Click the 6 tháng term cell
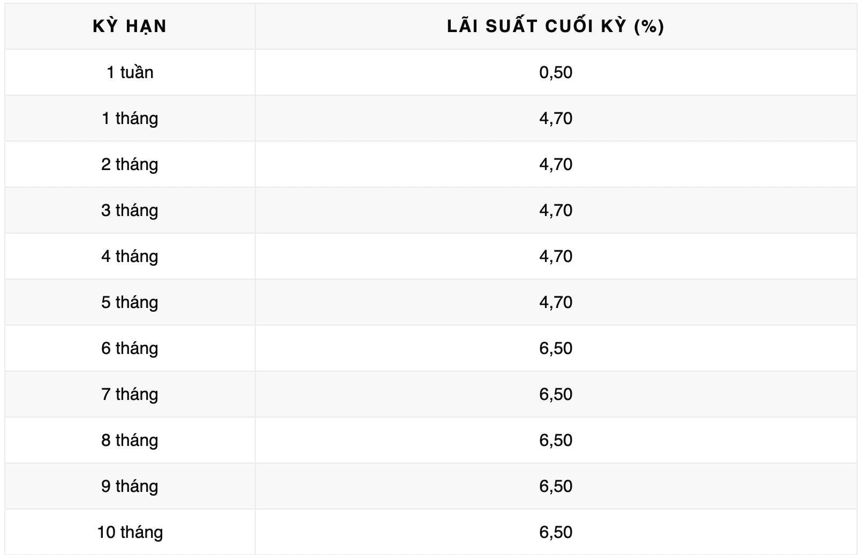Viewport: 863px width, 555px height. [x=130, y=348]
